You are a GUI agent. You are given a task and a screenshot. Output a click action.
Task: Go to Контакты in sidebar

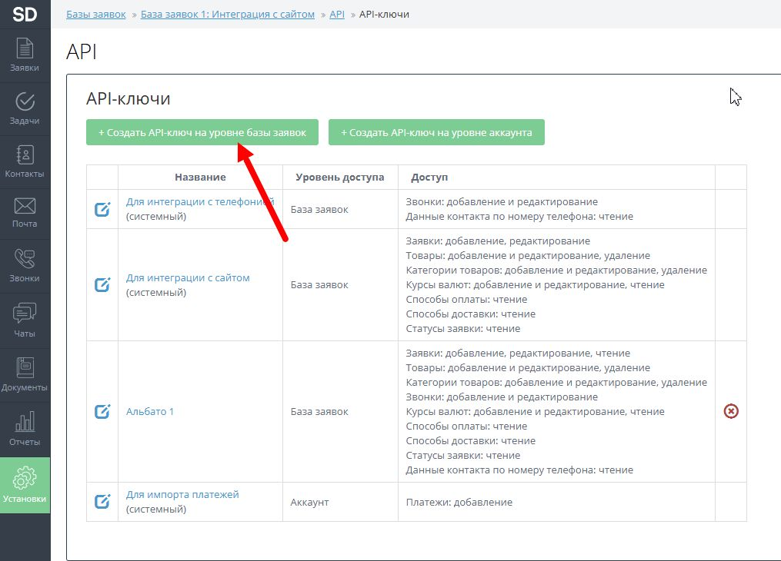(25, 161)
